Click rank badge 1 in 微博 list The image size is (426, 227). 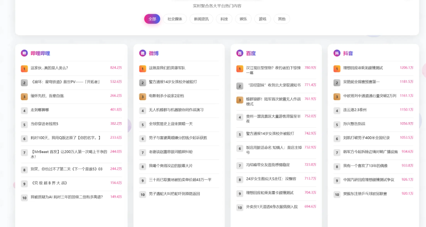click(143, 69)
